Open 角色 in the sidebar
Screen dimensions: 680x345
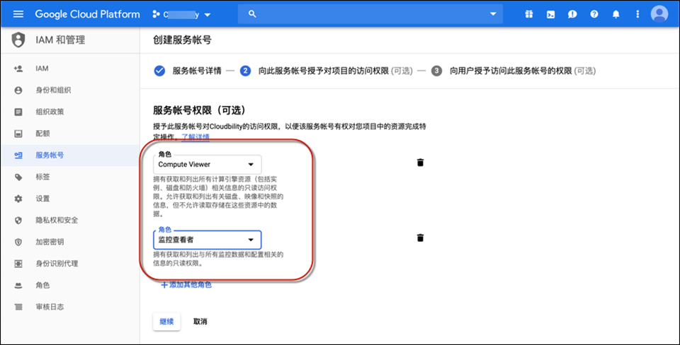[x=42, y=285]
